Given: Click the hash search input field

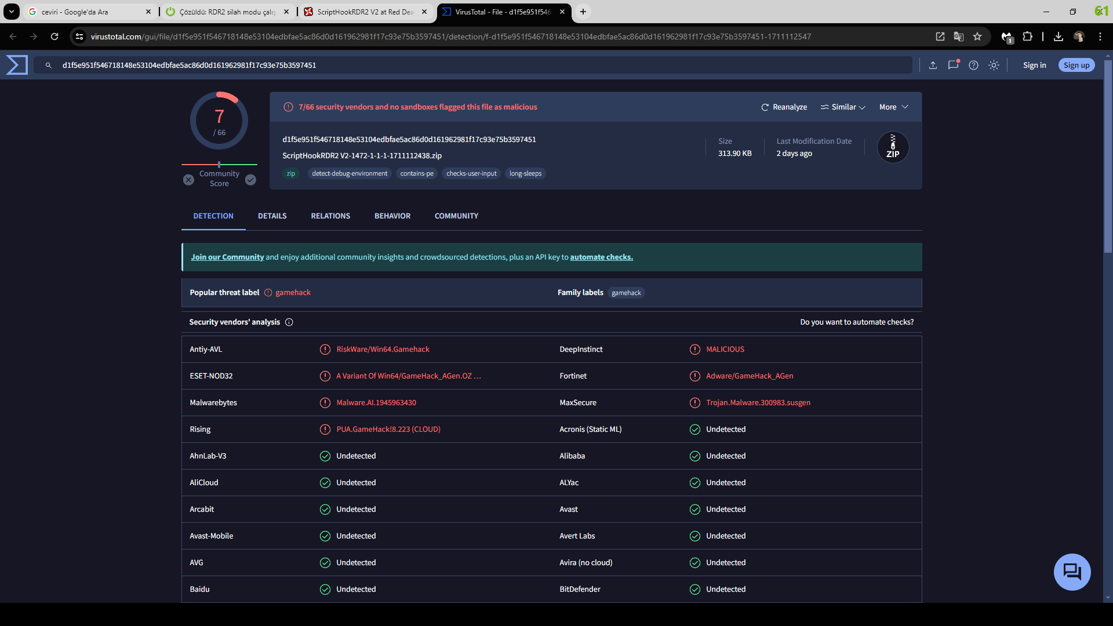Looking at the screenshot, I should pos(464,65).
